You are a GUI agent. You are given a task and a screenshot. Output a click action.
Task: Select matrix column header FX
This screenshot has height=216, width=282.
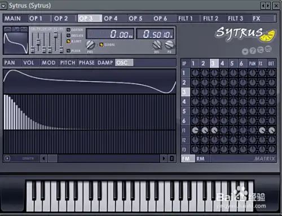tap(262, 63)
